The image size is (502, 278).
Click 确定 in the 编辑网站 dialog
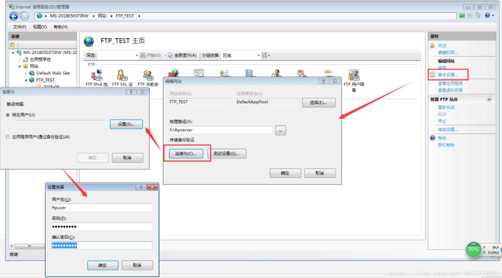click(285, 173)
